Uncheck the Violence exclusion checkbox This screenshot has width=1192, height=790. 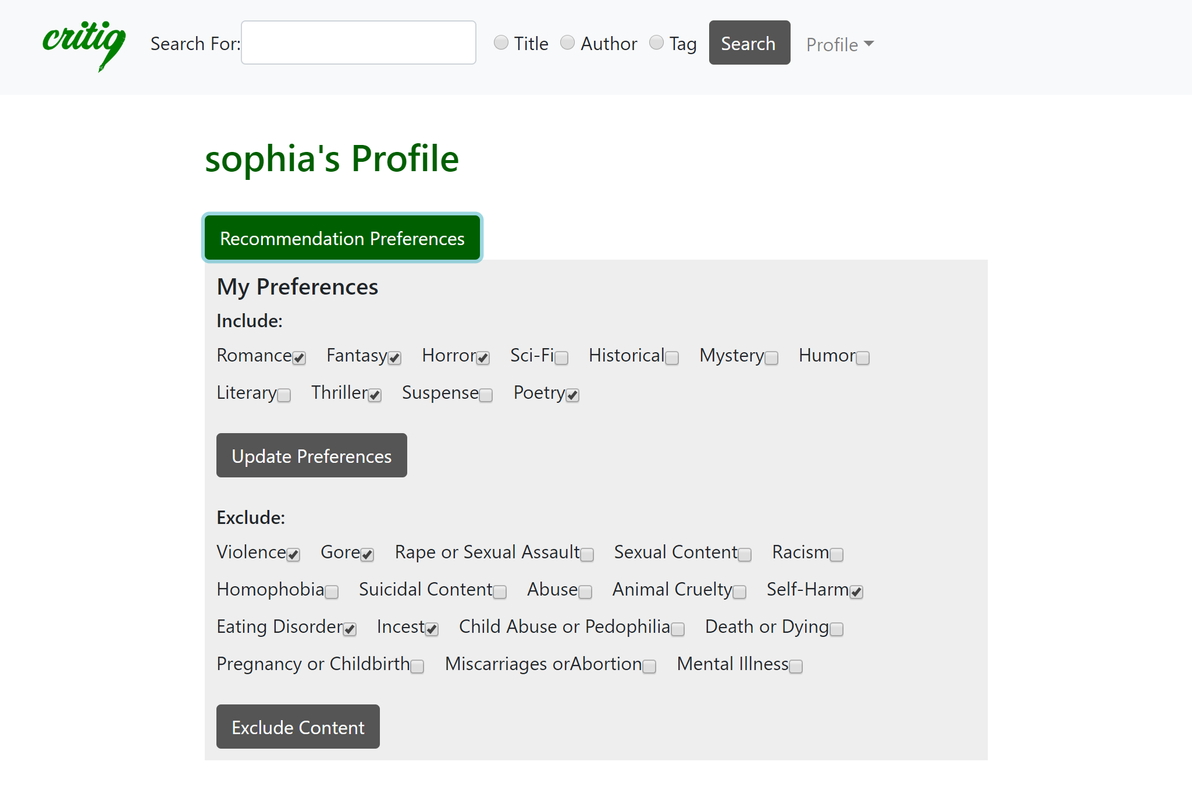pos(293,555)
